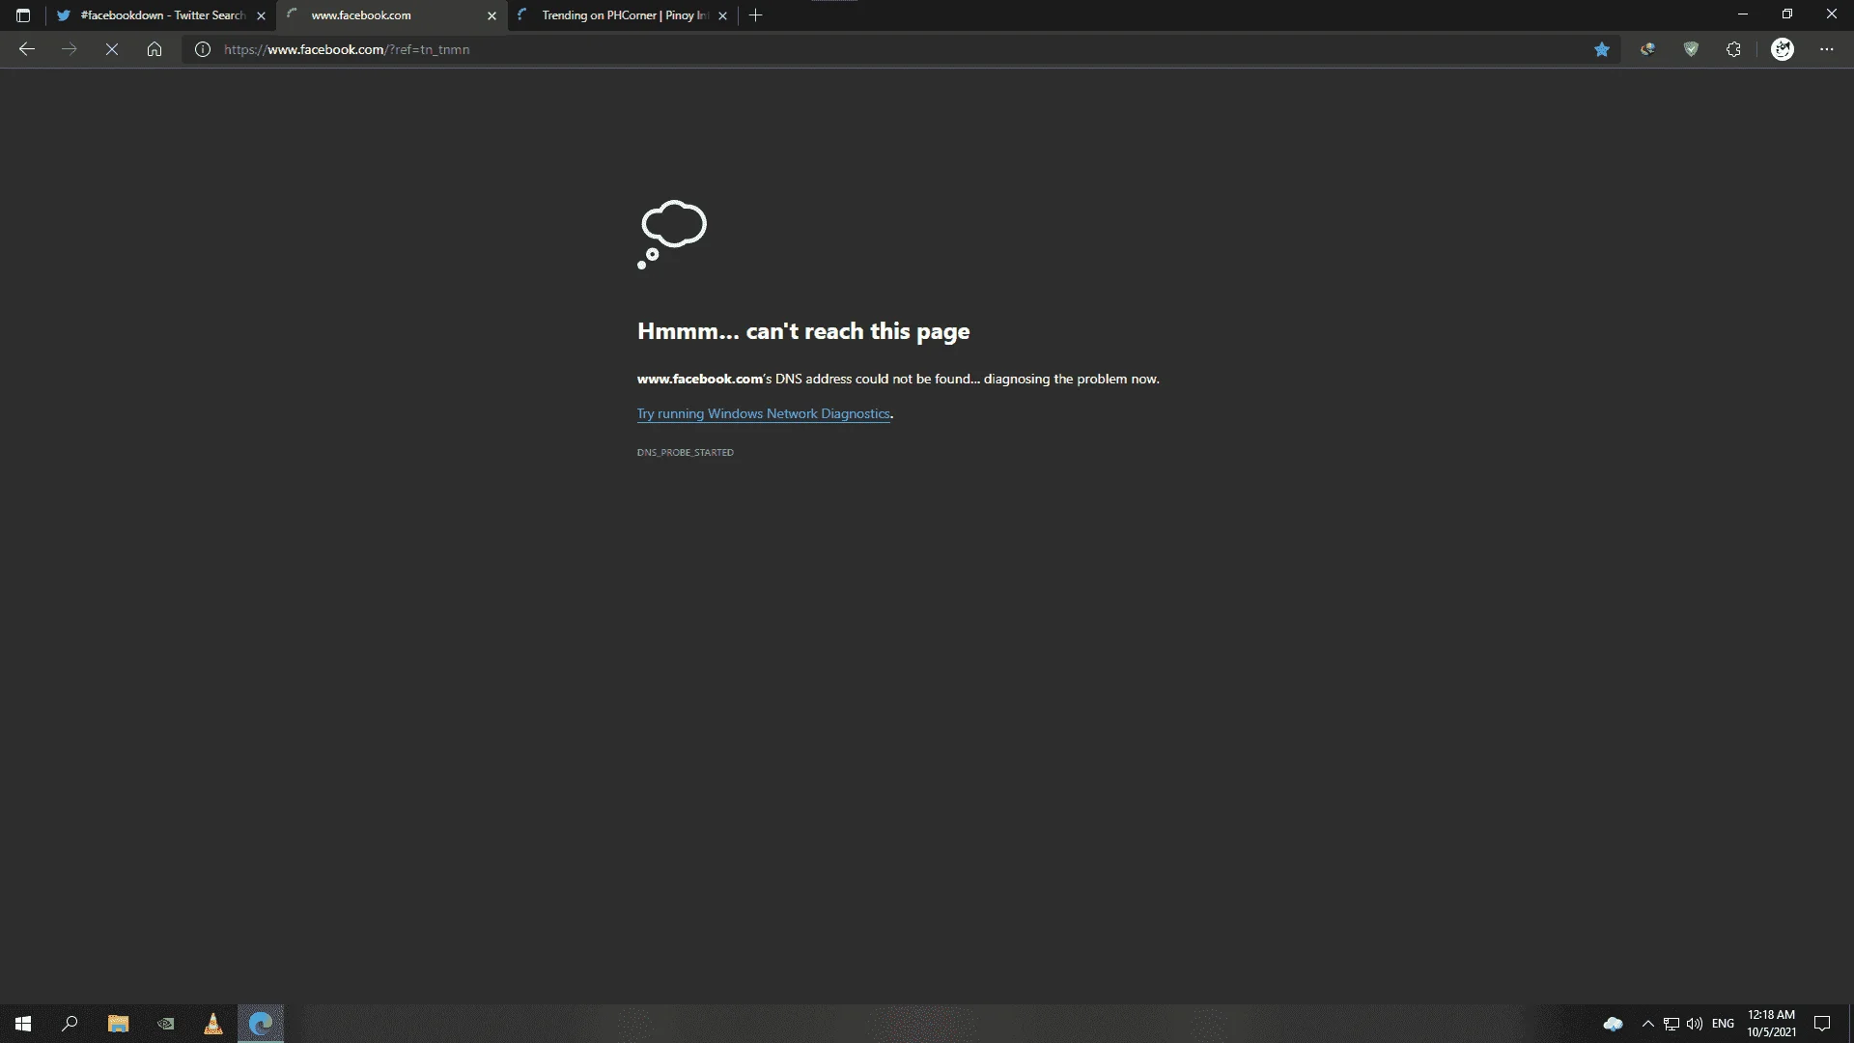Open the Action Center notifications icon
Image resolution: width=1854 pixels, height=1043 pixels.
[1822, 1024]
